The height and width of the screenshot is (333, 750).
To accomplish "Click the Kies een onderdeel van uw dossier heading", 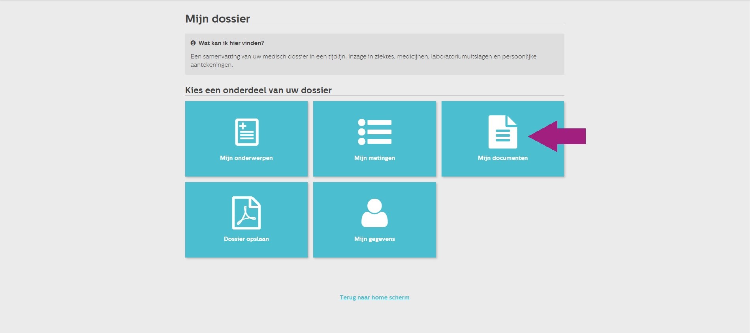I will click(x=258, y=90).
